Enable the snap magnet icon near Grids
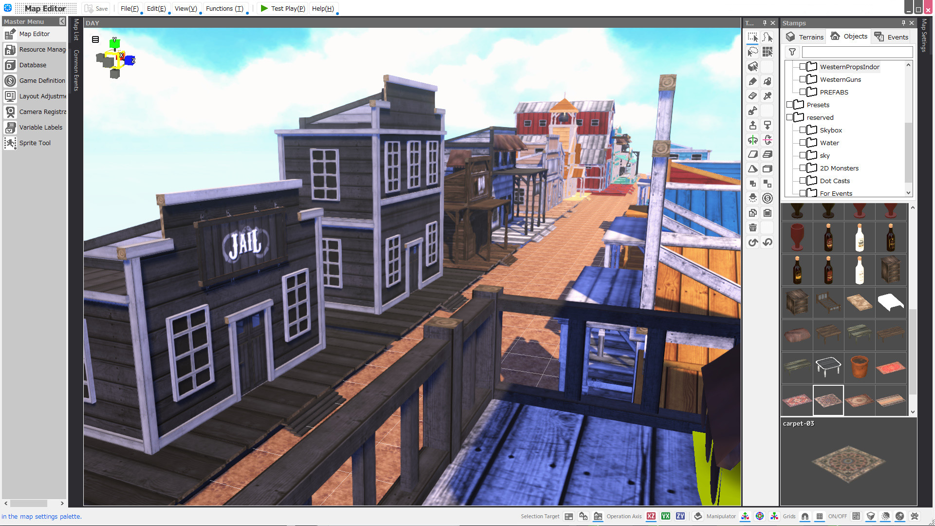Viewport: 935px width, 526px height. 805,516
